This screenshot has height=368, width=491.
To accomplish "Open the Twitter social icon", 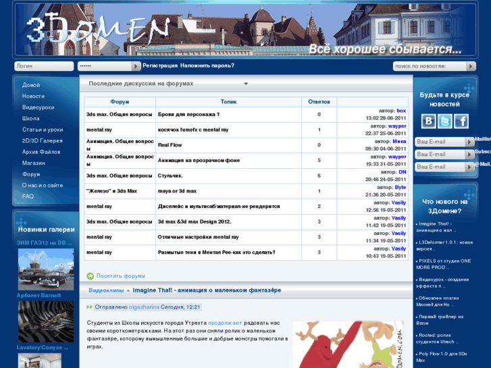I will click(x=444, y=122).
